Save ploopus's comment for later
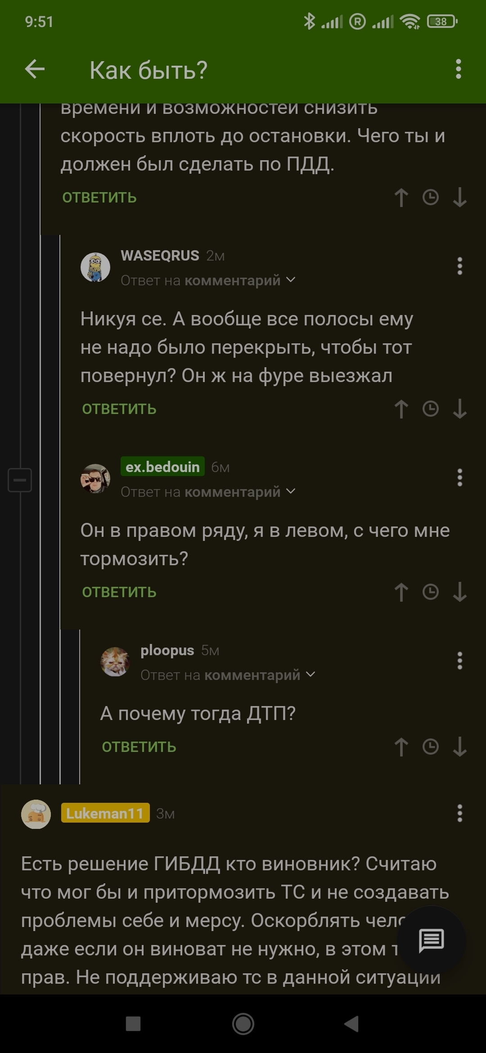The width and height of the screenshot is (486, 1053). click(x=431, y=747)
